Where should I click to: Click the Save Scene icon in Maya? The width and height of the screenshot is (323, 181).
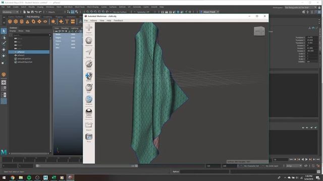pyautogui.click(x=32, y=12)
